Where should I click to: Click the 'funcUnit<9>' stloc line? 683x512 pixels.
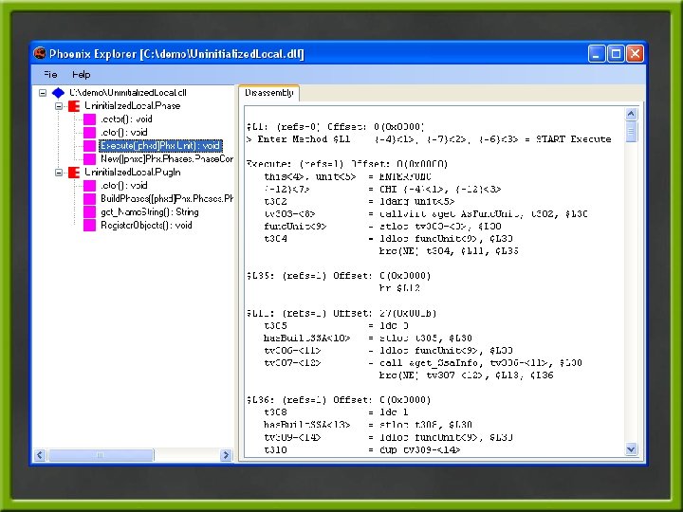click(383, 227)
